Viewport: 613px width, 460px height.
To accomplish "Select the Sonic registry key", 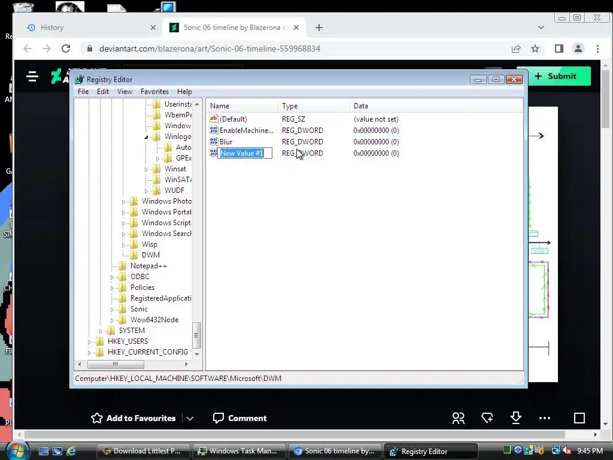I will point(139,309).
